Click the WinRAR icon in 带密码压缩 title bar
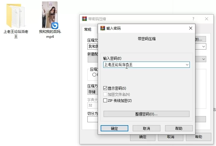 click(x=84, y=19)
